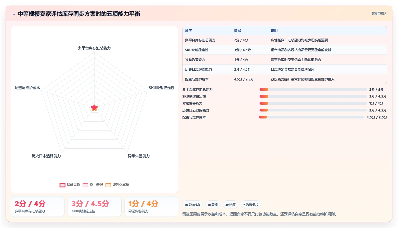Viewport: 398px width, 228px height.
Task: Click the radar data points at chart center
Action: (x=94, y=107)
